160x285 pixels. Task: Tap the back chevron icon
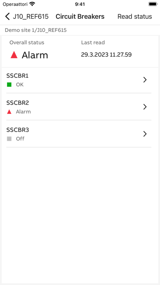7,16
